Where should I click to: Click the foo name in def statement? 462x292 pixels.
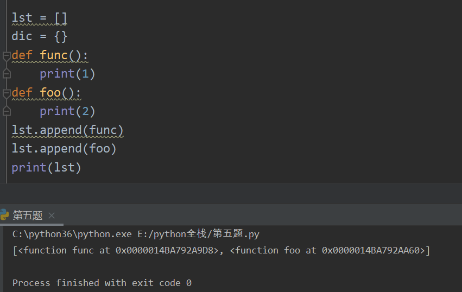pyautogui.click(x=50, y=93)
